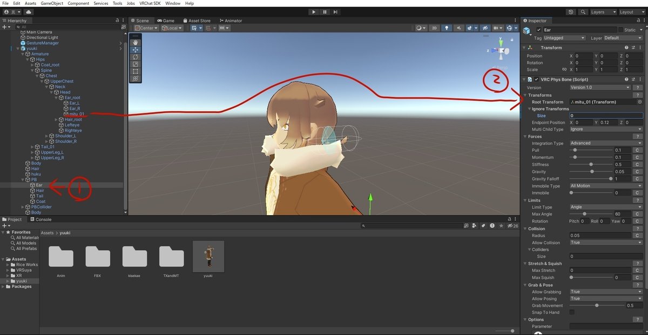Image resolution: width=648 pixels, height=335 pixels.
Task: Click the Step forward button
Action: pos(335,12)
